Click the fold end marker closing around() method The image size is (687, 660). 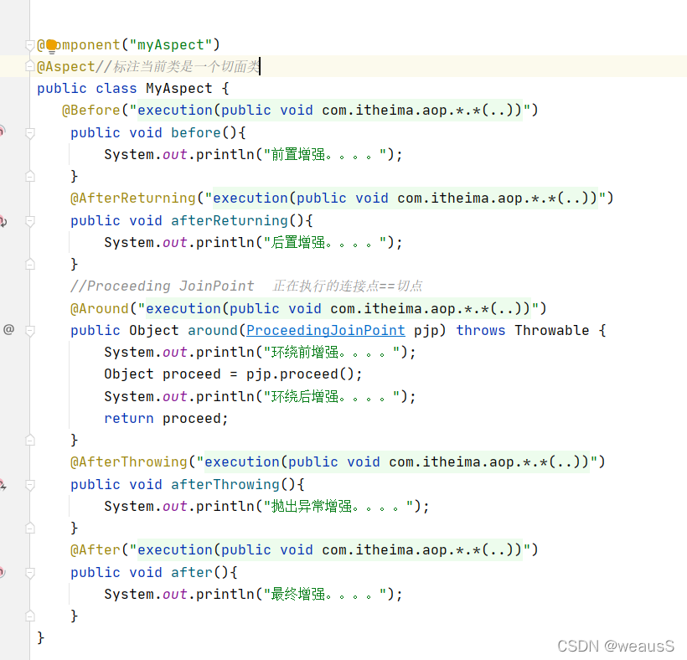point(30,441)
